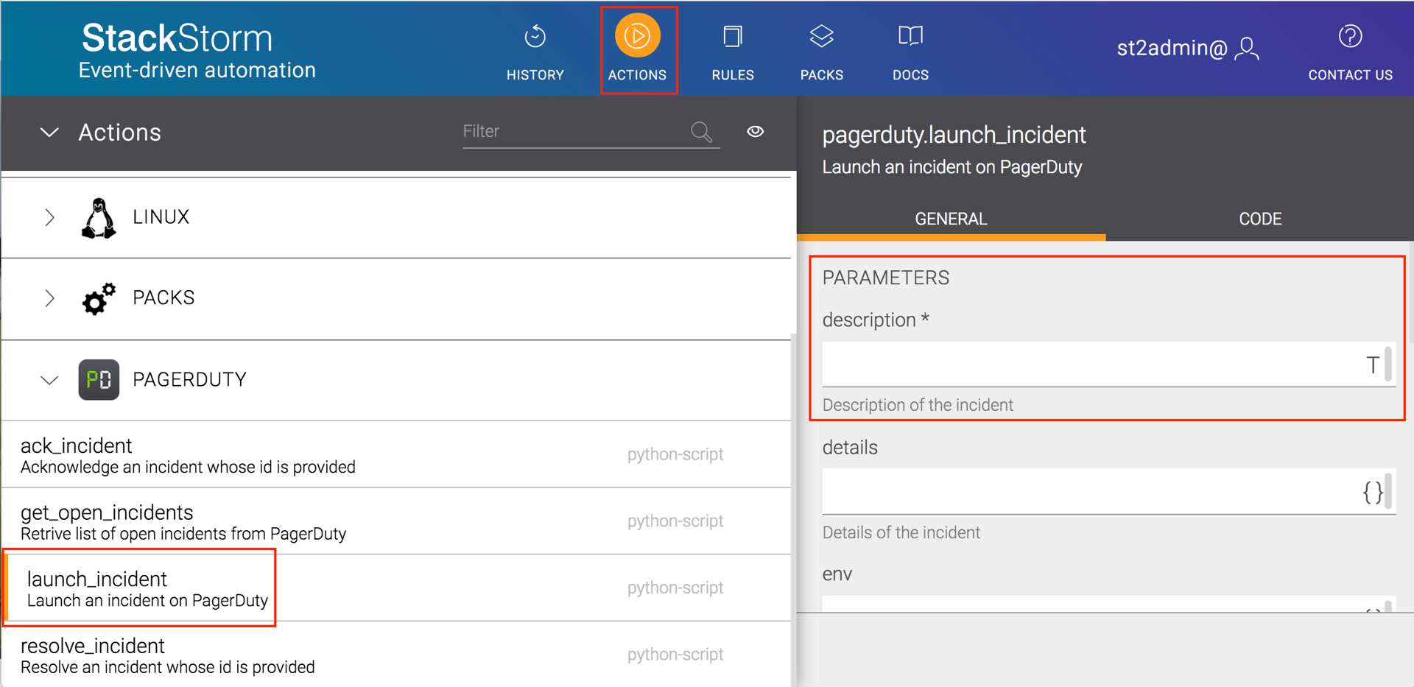Toggle the eye visibility icon beside filter

(x=755, y=132)
